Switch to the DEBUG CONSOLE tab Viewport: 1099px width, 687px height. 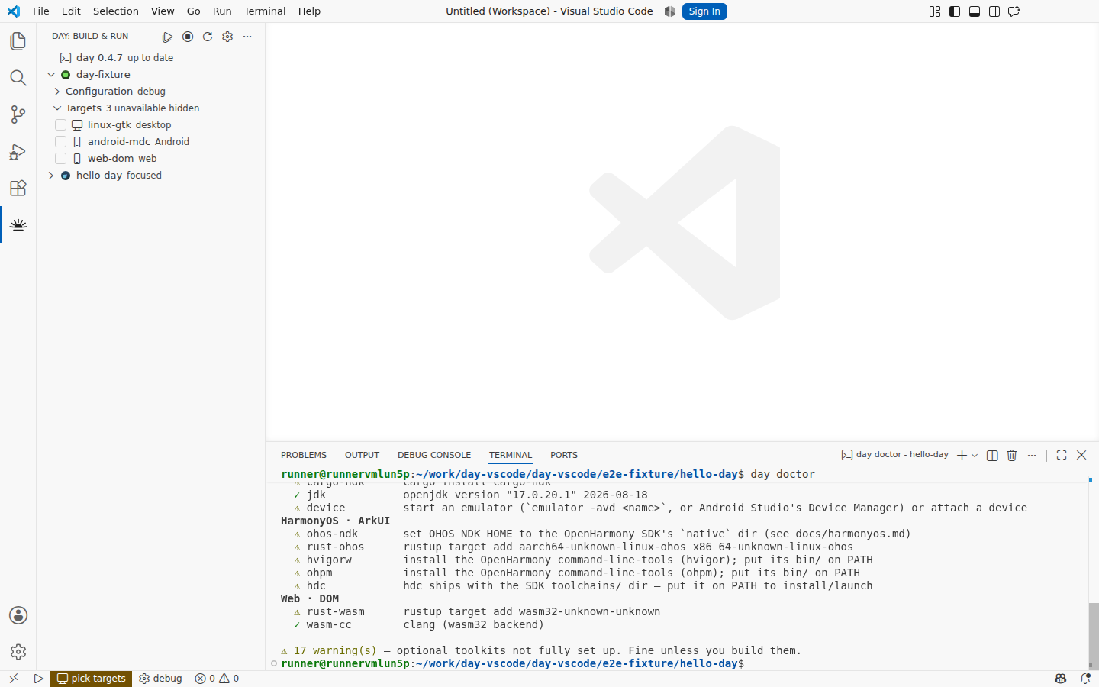(x=434, y=455)
